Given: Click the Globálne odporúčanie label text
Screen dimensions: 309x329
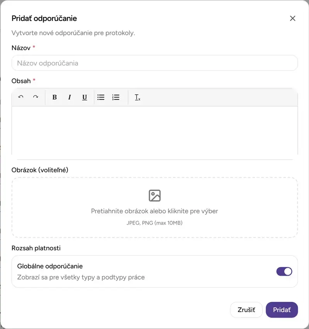Looking at the screenshot, I should [50, 266].
